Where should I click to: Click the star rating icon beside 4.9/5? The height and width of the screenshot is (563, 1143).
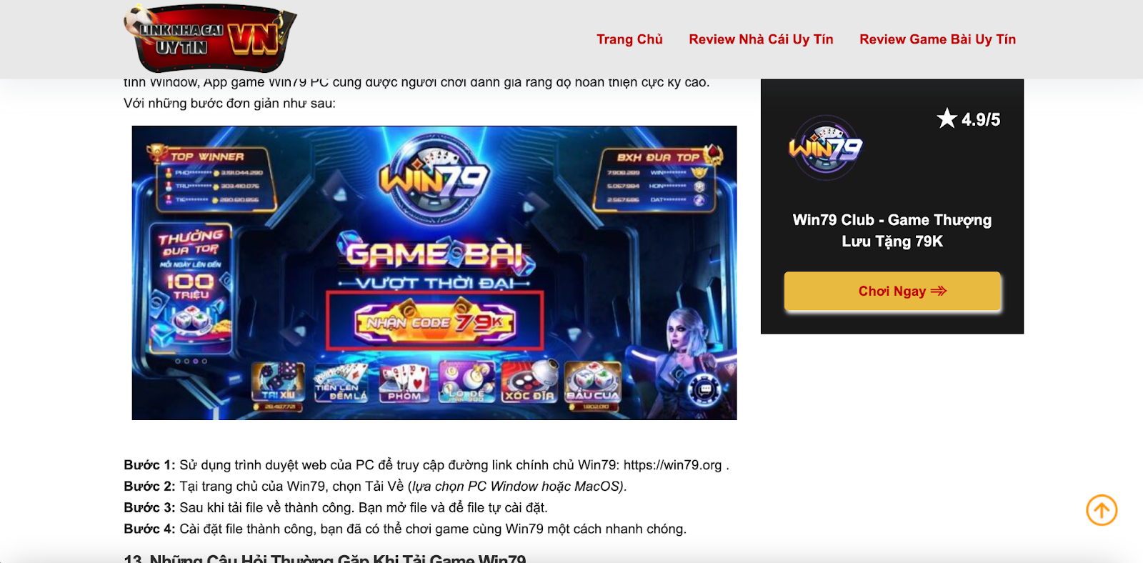[x=947, y=119]
